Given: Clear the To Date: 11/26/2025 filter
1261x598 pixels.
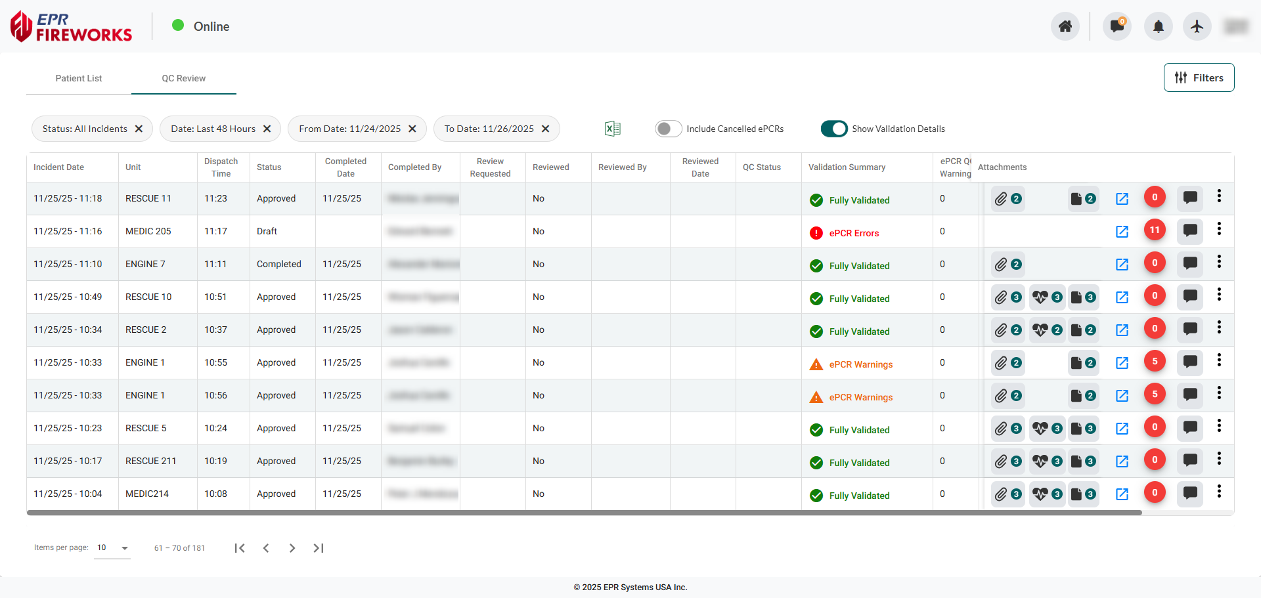Looking at the screenshot, I should (546, 129).
